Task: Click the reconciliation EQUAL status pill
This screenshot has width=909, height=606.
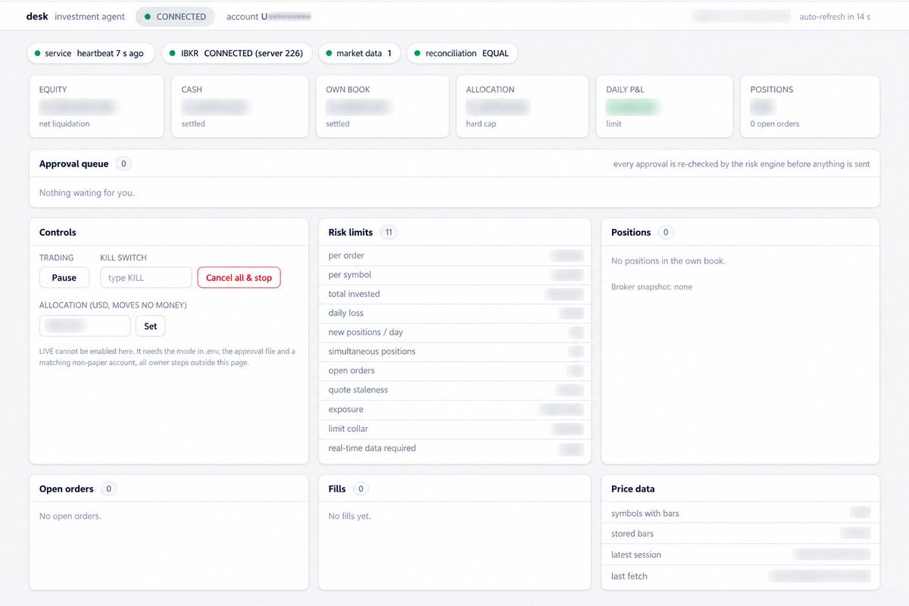Action: tap(463, 53)
